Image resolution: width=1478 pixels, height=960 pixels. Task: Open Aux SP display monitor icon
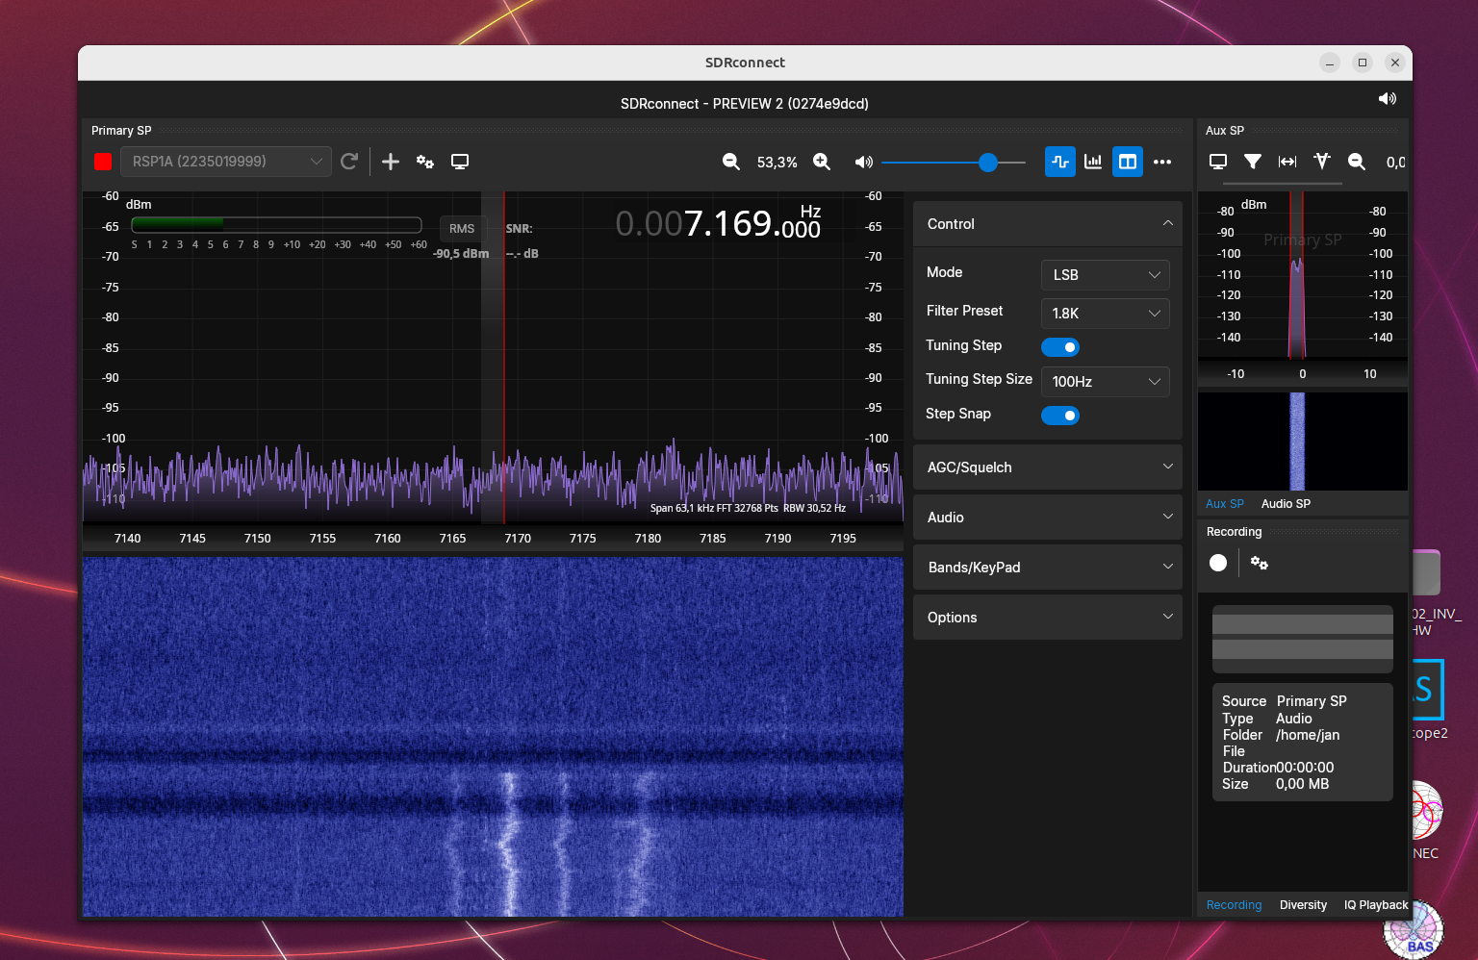1218,162
